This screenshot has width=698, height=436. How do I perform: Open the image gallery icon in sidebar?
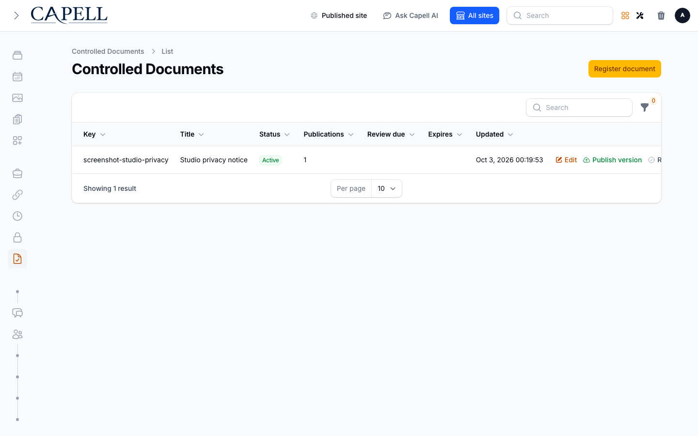pos(17,98)
